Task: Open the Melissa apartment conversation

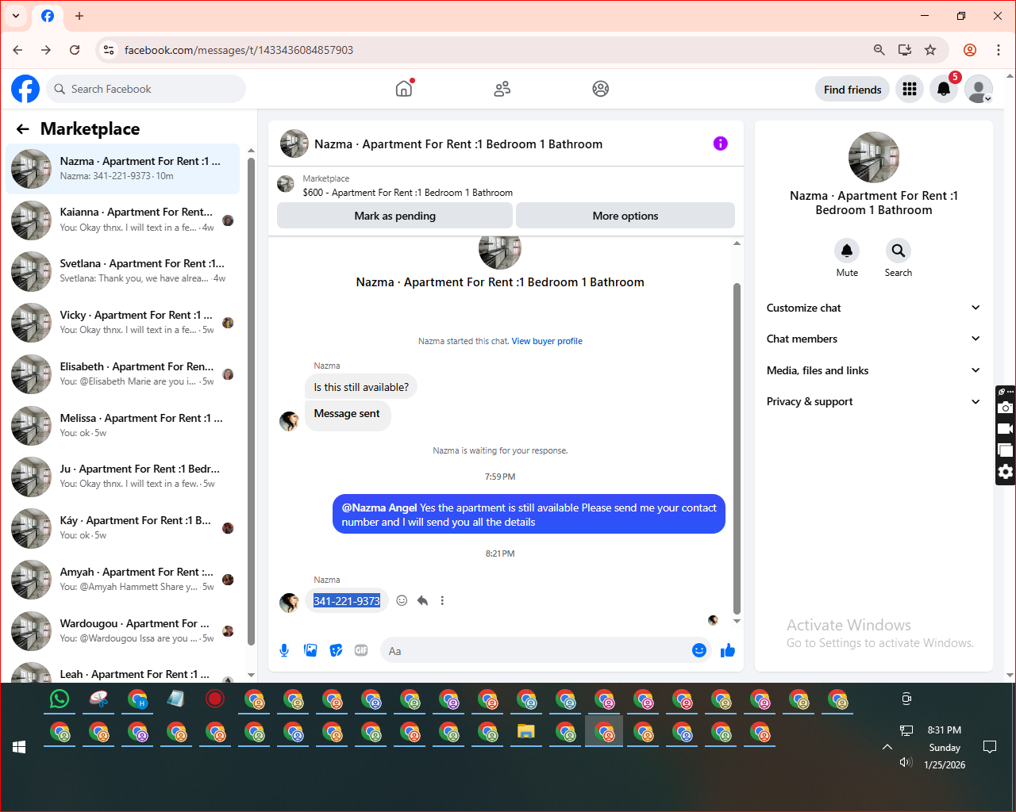Action: pos(123,426)
